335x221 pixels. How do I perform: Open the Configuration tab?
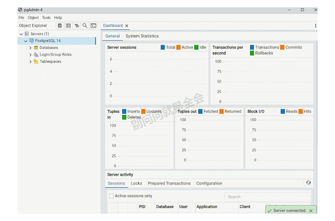pyautogui.click(x=209, y=183)
